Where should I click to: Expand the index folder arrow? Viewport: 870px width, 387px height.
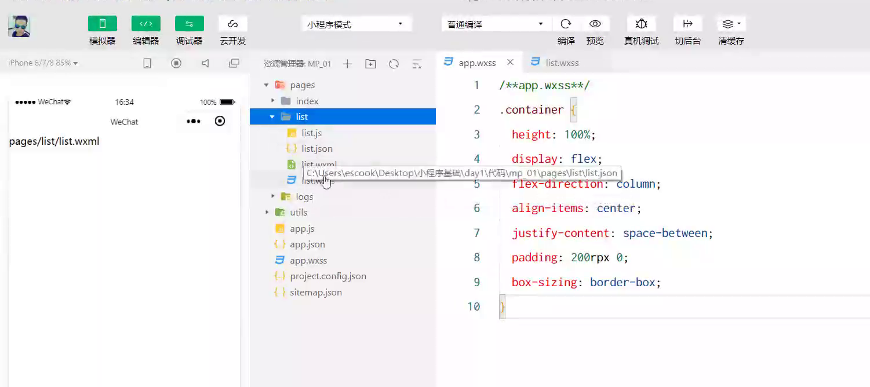pos(273,101)
